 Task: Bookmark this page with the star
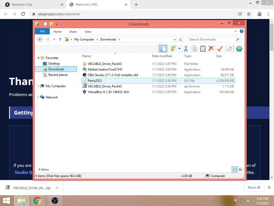249,14
